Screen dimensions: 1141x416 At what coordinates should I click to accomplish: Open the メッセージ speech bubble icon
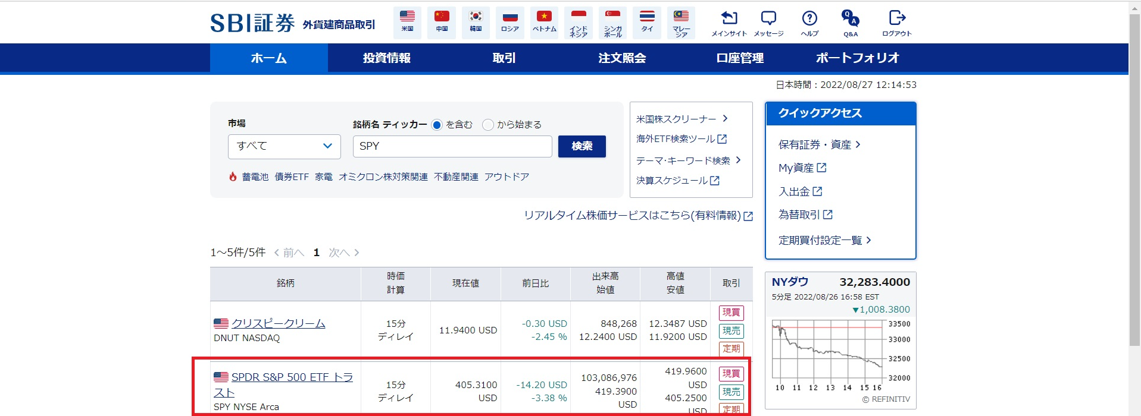768,18
